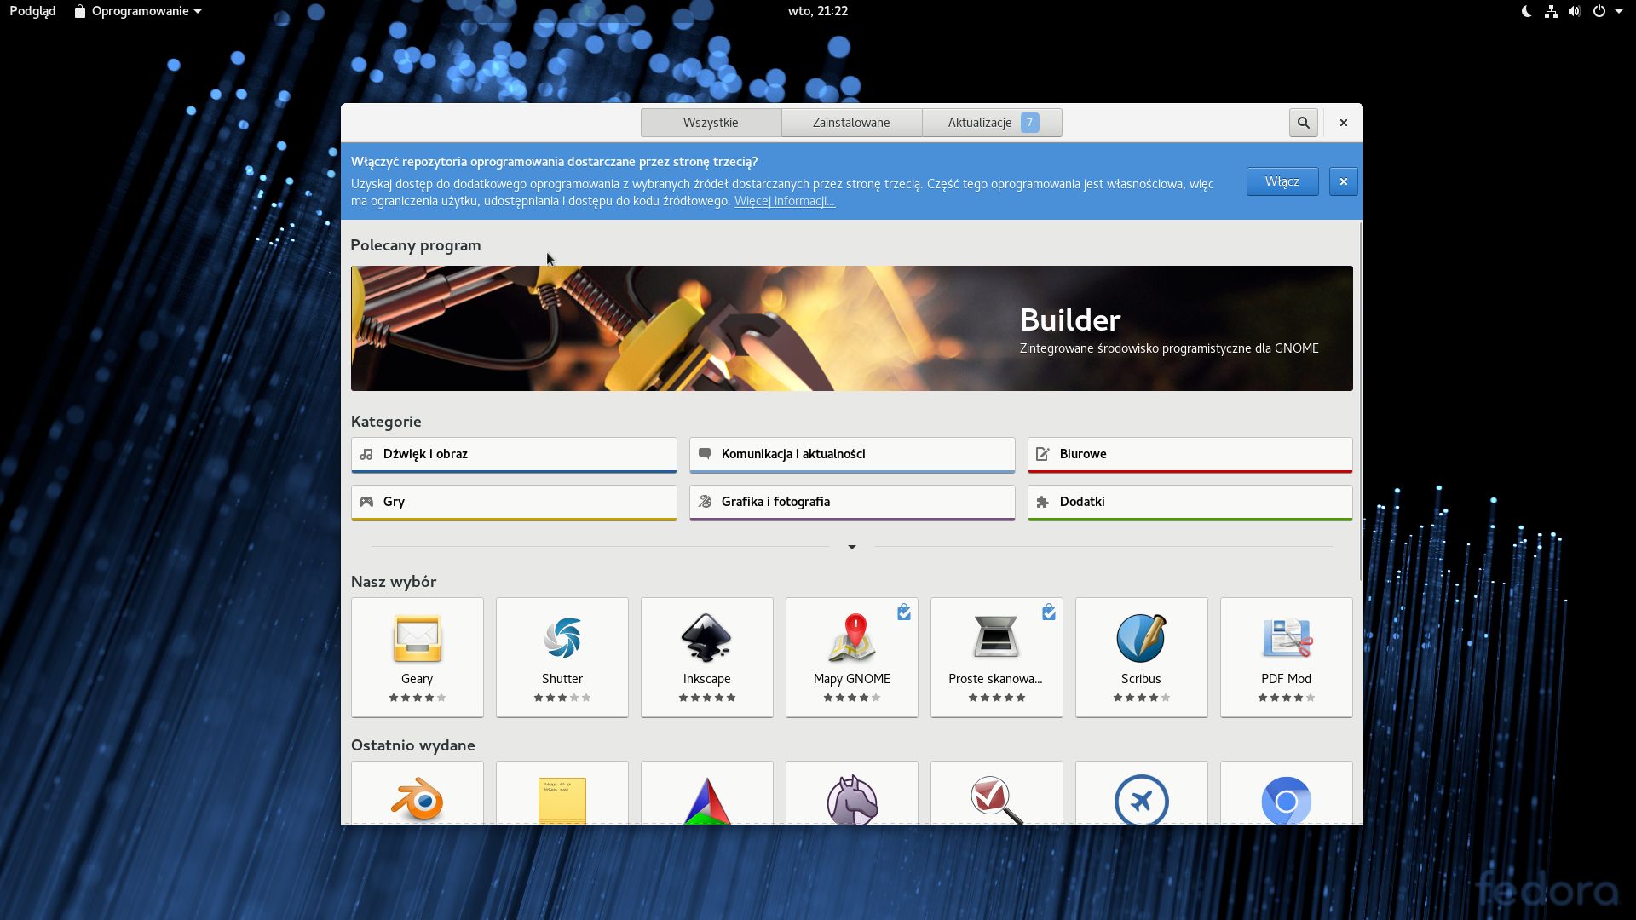Open the Podgląd activities overview
The width and height of the screenshot is (1636, 920).
tap(32, 11)
